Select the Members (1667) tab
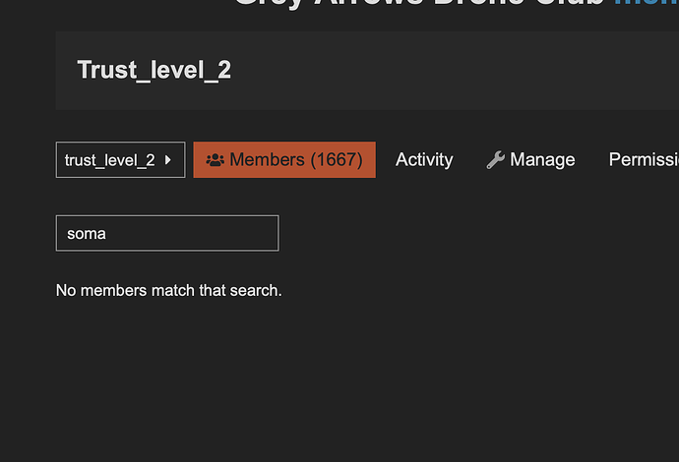The image size is (679, 462). [284, 159]
